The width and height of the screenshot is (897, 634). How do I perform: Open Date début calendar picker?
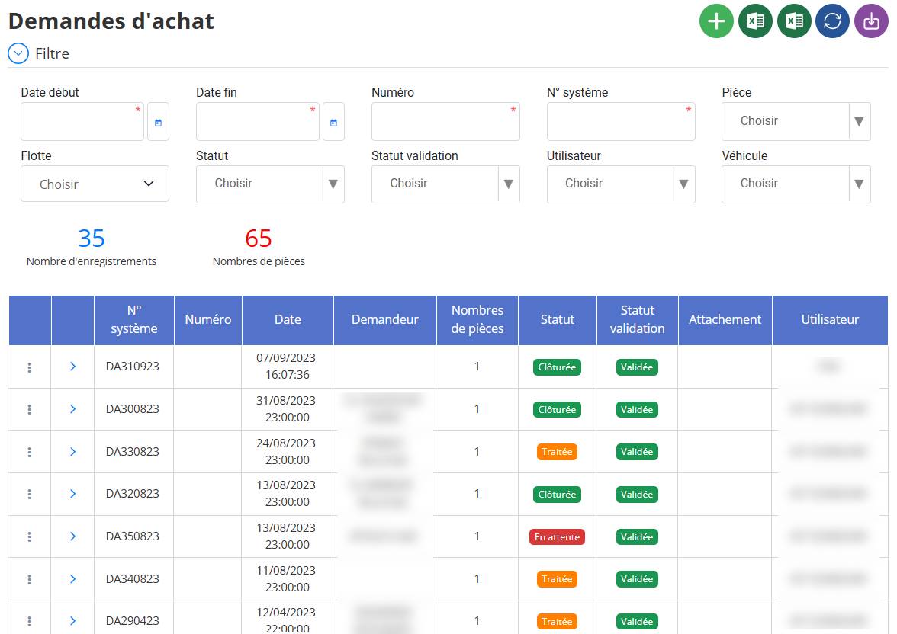(x=159, y=122)
